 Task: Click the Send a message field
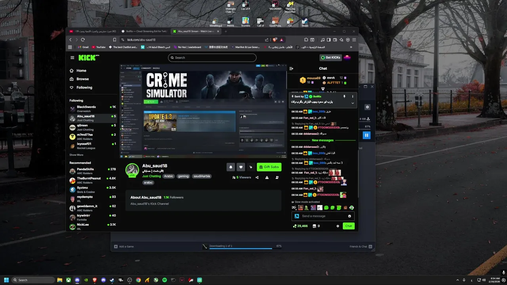coord(322,216)
